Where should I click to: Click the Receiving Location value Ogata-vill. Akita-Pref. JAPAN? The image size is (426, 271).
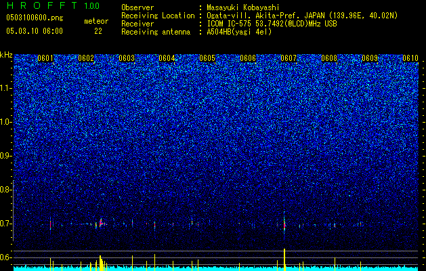coord(265,16)
